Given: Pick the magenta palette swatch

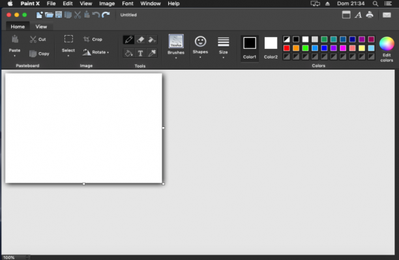Looking at the screenshot, I should (343, 48).
